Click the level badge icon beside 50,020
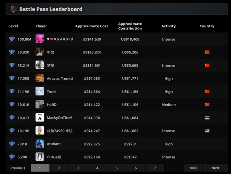This screenshot has height=174, width=231. tap(12, 52)
